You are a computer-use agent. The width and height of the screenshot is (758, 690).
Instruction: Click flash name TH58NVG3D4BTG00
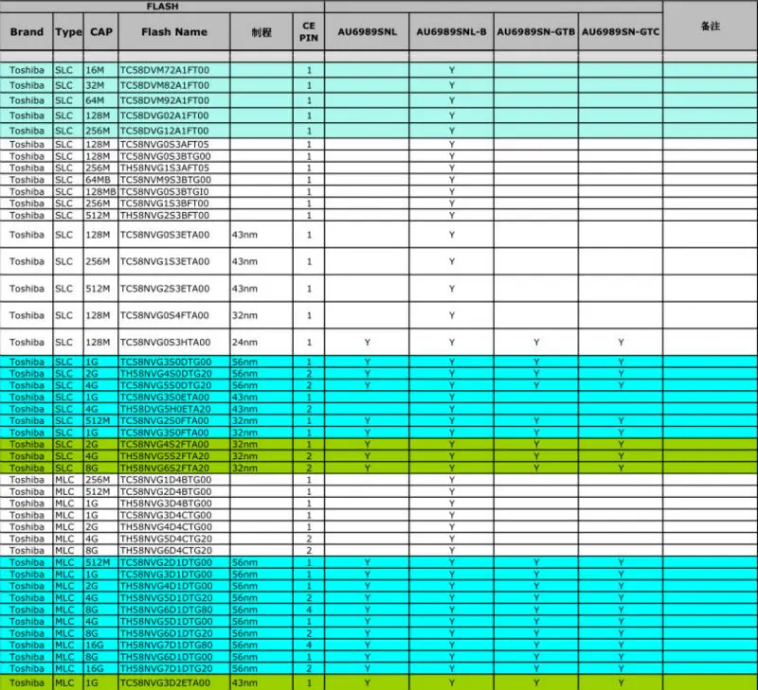pyautogui.click(x=166, y=504)
